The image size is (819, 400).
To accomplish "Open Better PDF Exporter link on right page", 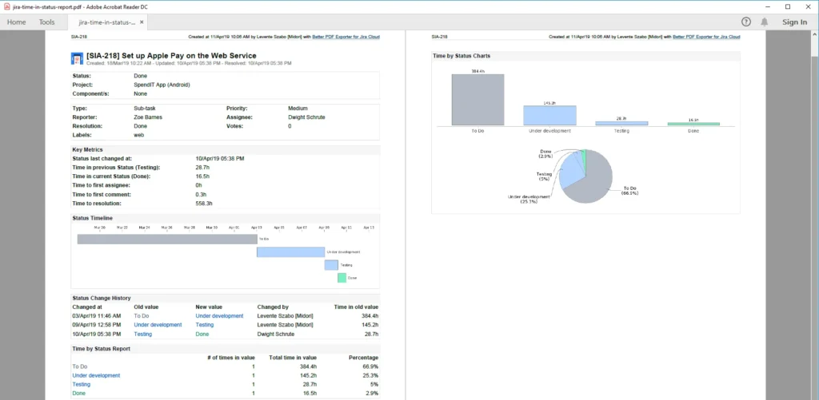I will (x=706, y=37).
